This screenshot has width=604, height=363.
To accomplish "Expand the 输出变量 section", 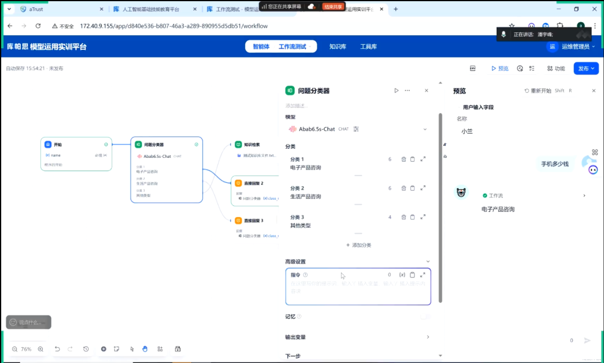I will [x=428, y=337].
